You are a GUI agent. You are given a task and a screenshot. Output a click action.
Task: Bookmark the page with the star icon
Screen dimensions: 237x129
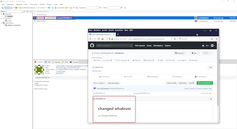(175, 39)
